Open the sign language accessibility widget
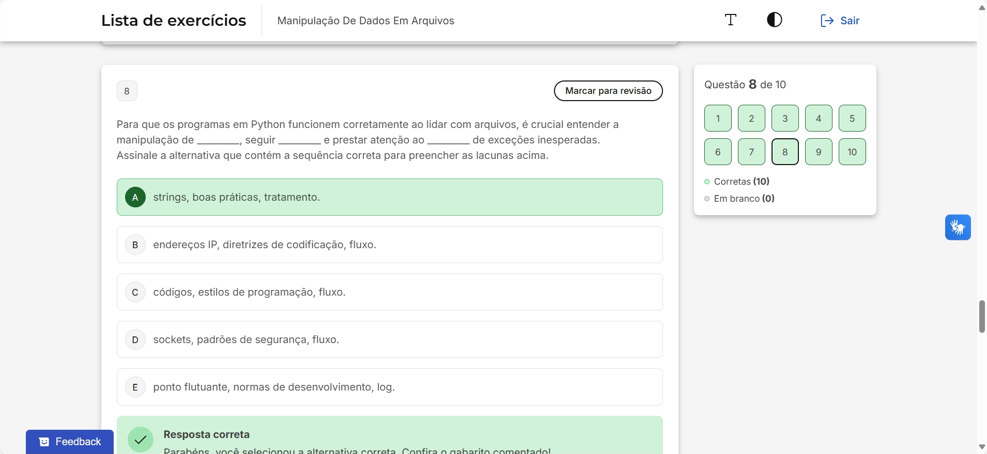The width and height of the screenshot is (987, 454). coord(958,228)
